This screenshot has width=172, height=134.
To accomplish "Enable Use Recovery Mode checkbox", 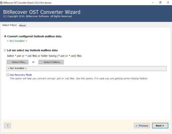I will point(8,75).
